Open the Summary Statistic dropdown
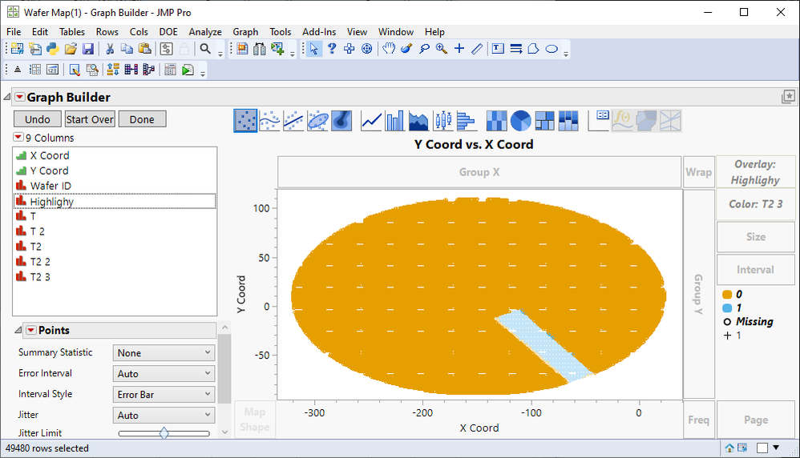Viewport: 800px width, 458px height. click(x=164, y=352)
